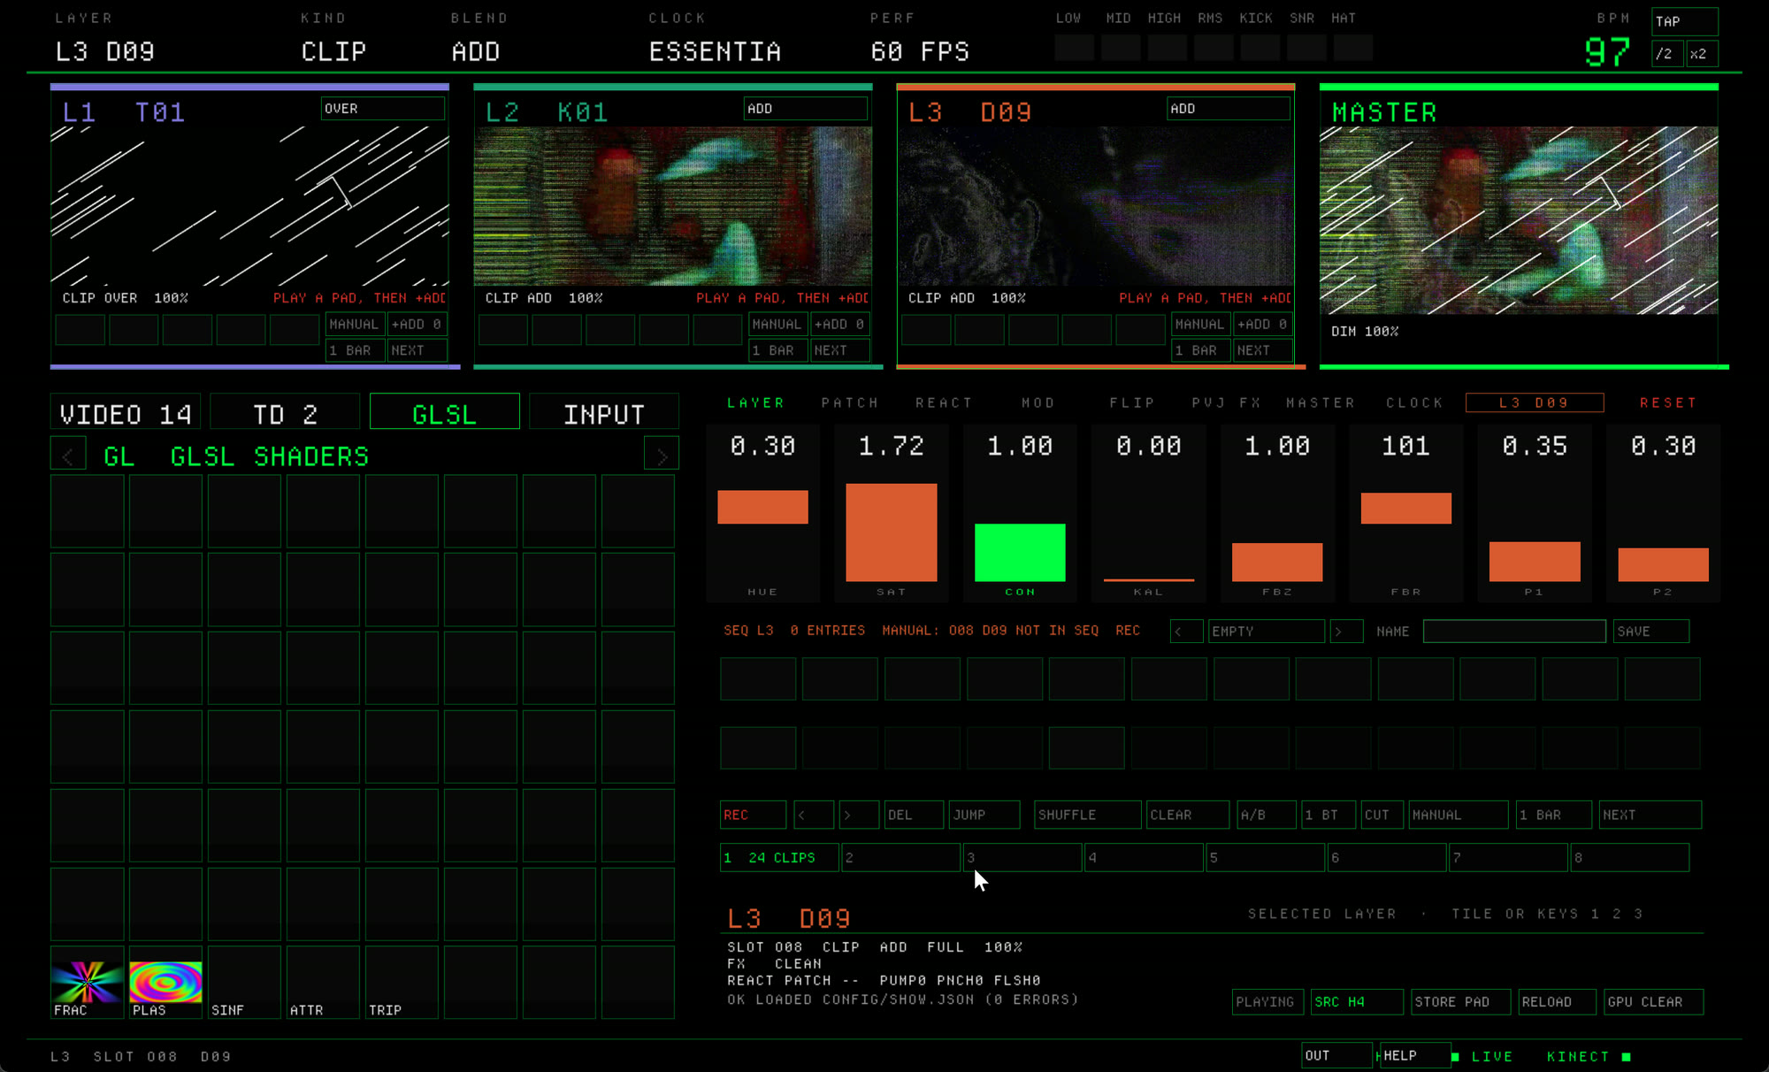
Task: Select the SINF shader tile
Action: point(244,982)
